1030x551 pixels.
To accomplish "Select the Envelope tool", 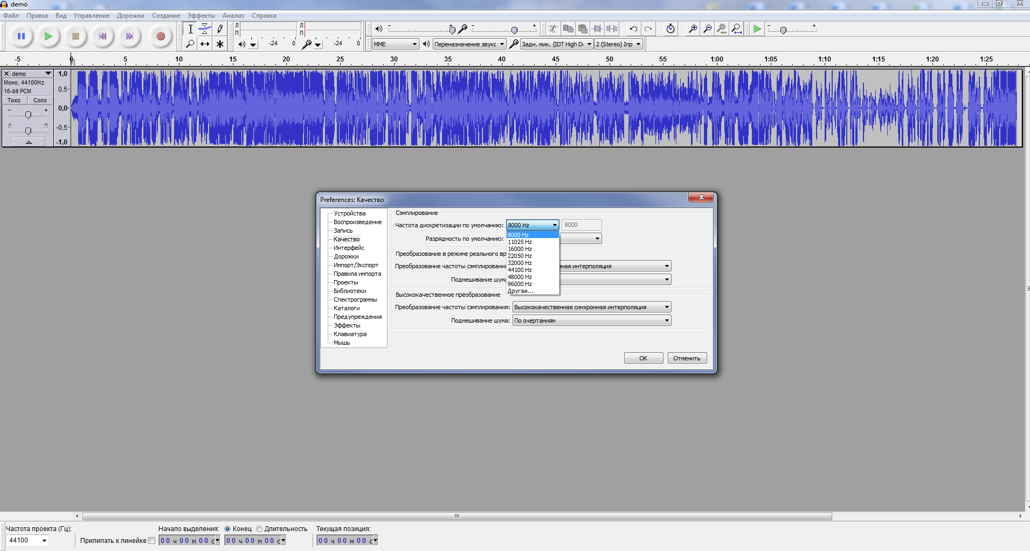I will (205, 29).
